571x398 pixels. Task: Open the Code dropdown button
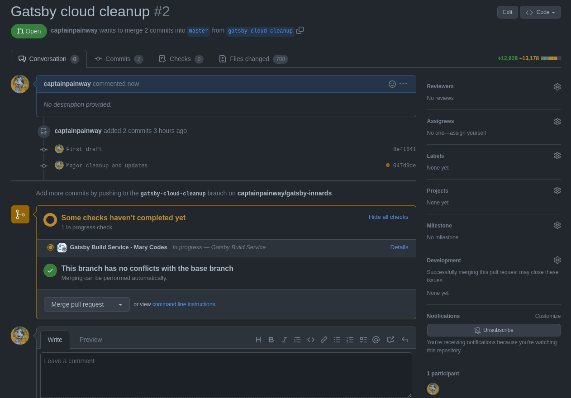tap(540, 12)
